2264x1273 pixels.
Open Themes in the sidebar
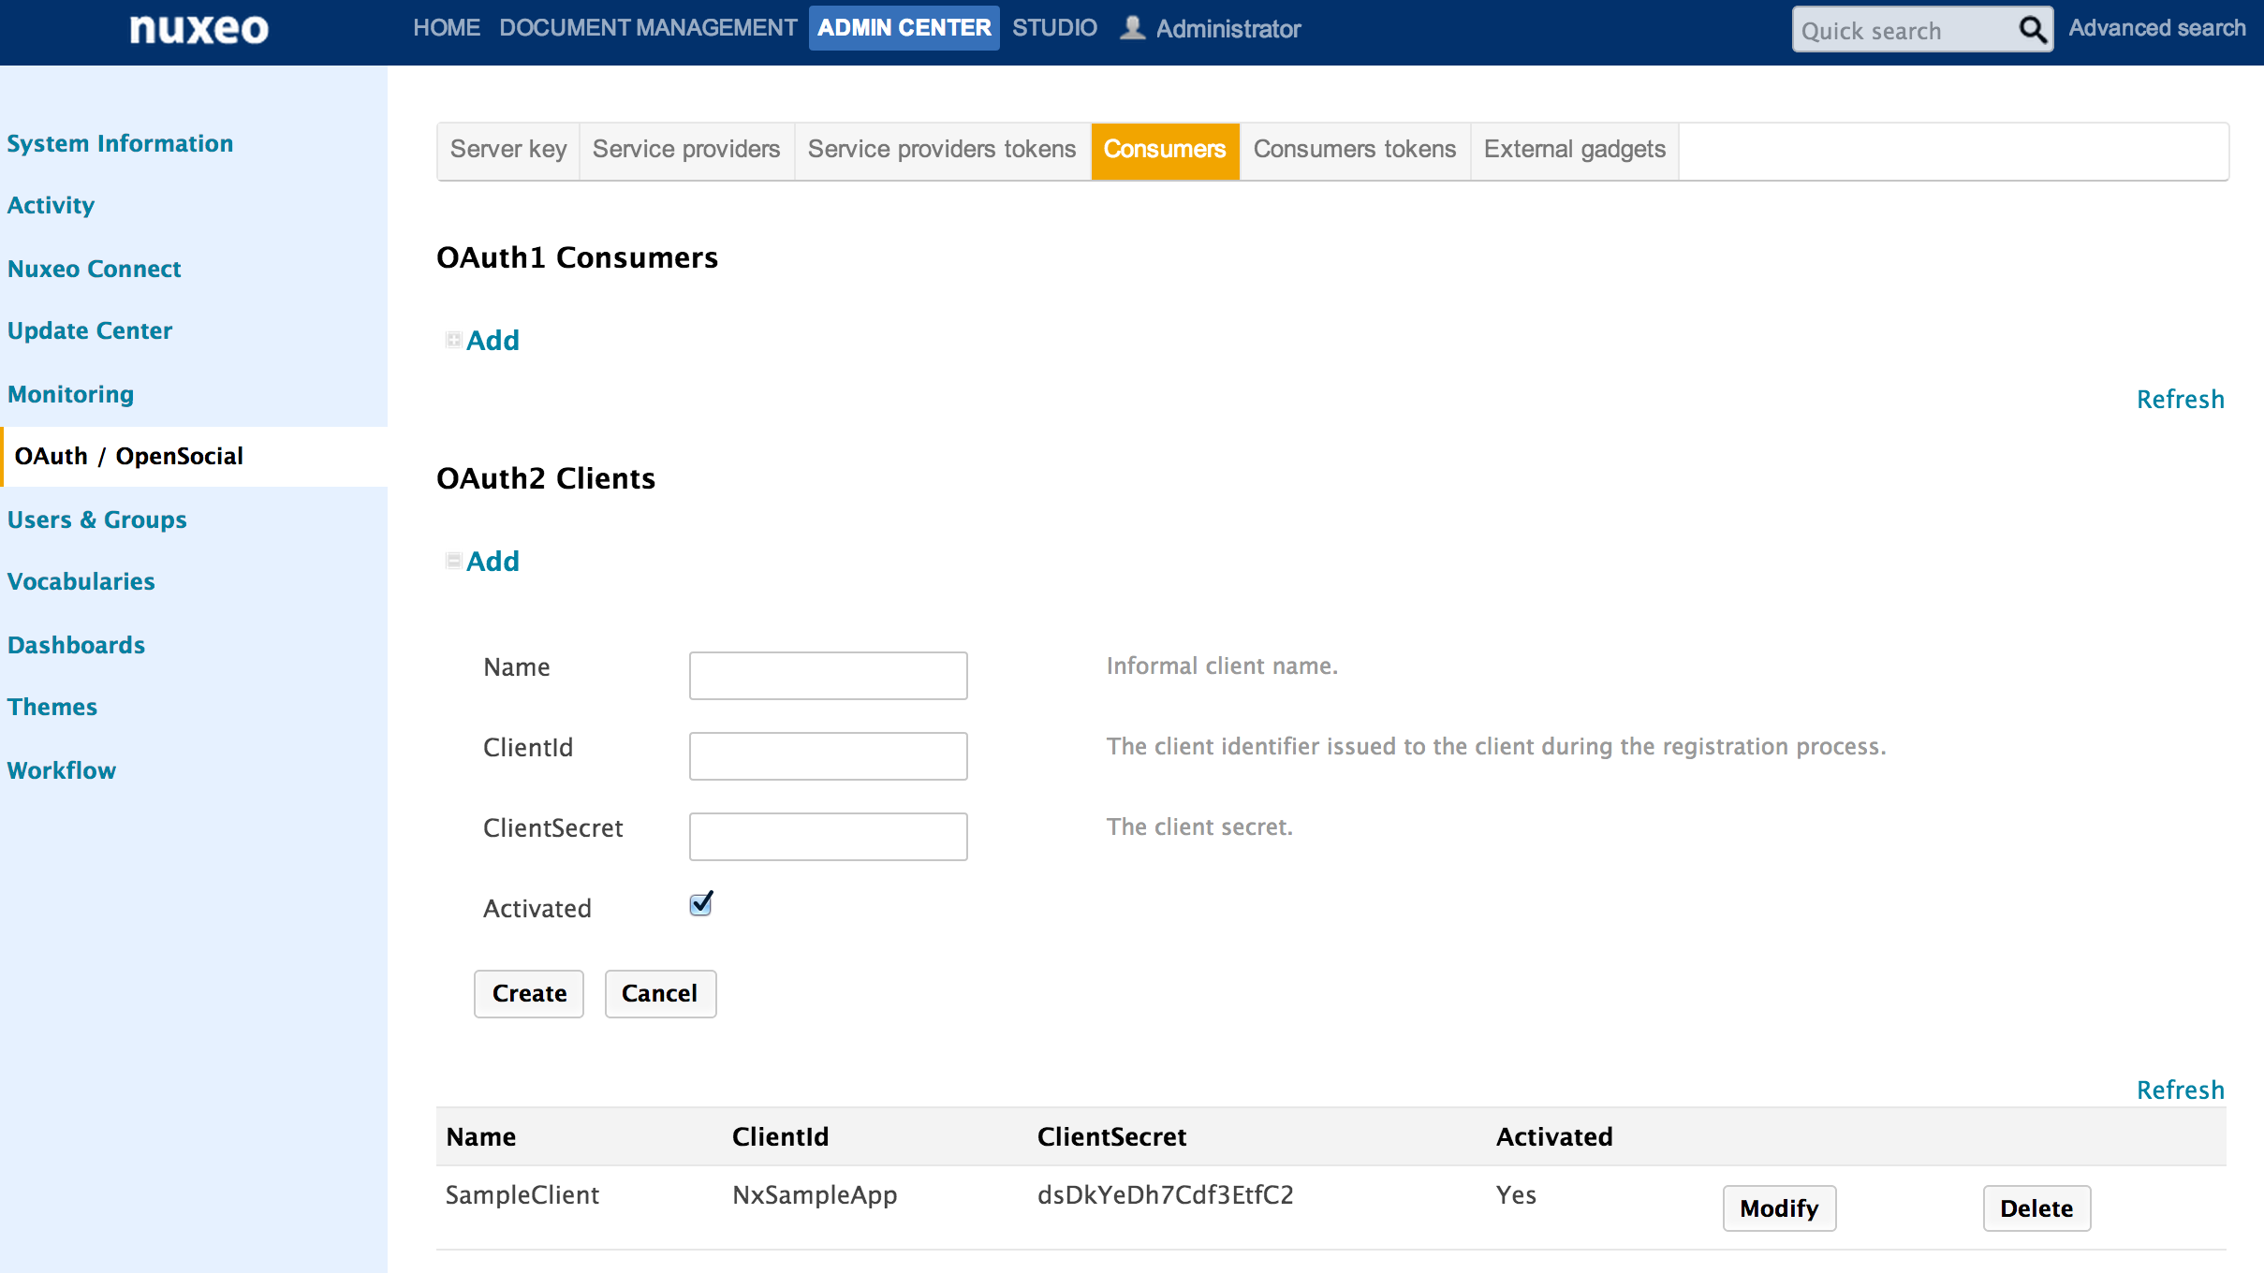tap(52, 708)
